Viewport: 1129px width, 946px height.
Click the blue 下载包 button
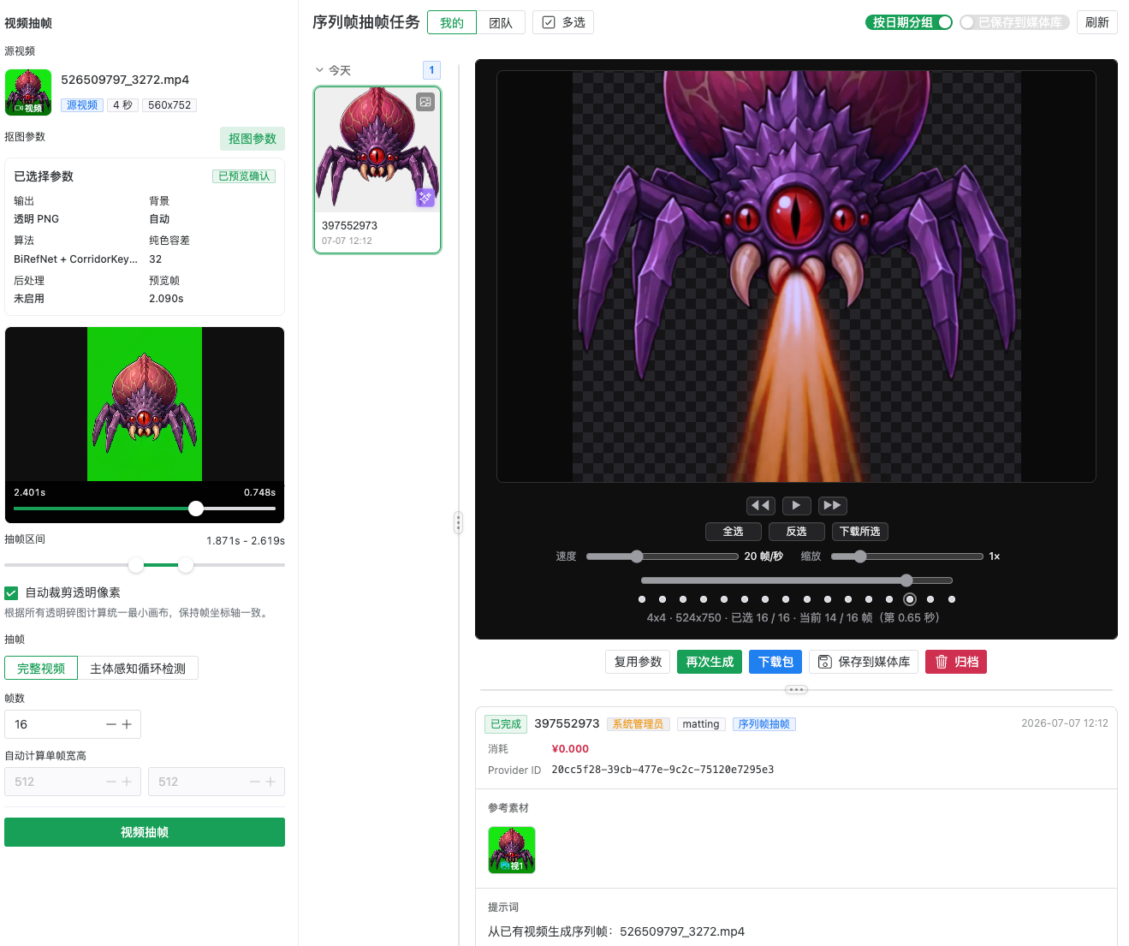775,662
